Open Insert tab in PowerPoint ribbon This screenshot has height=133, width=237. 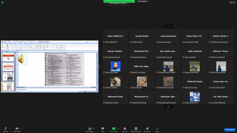[x=10, y=43]
